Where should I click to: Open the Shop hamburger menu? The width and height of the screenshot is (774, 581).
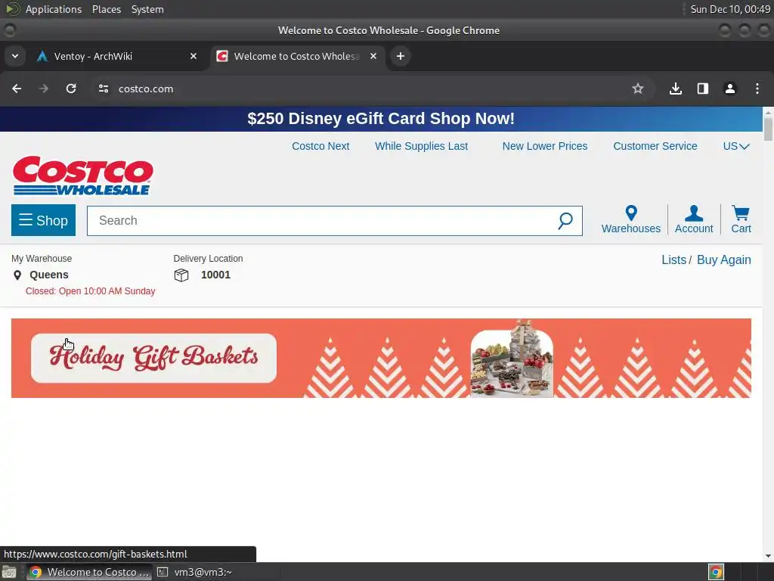coord(43,220)
